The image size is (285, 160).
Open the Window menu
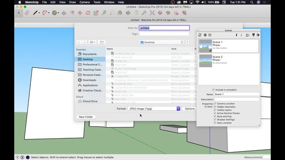click(109, 2)
